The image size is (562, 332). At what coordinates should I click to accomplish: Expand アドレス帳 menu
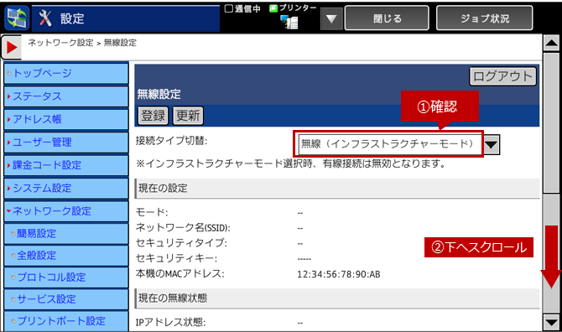[66, 119]
